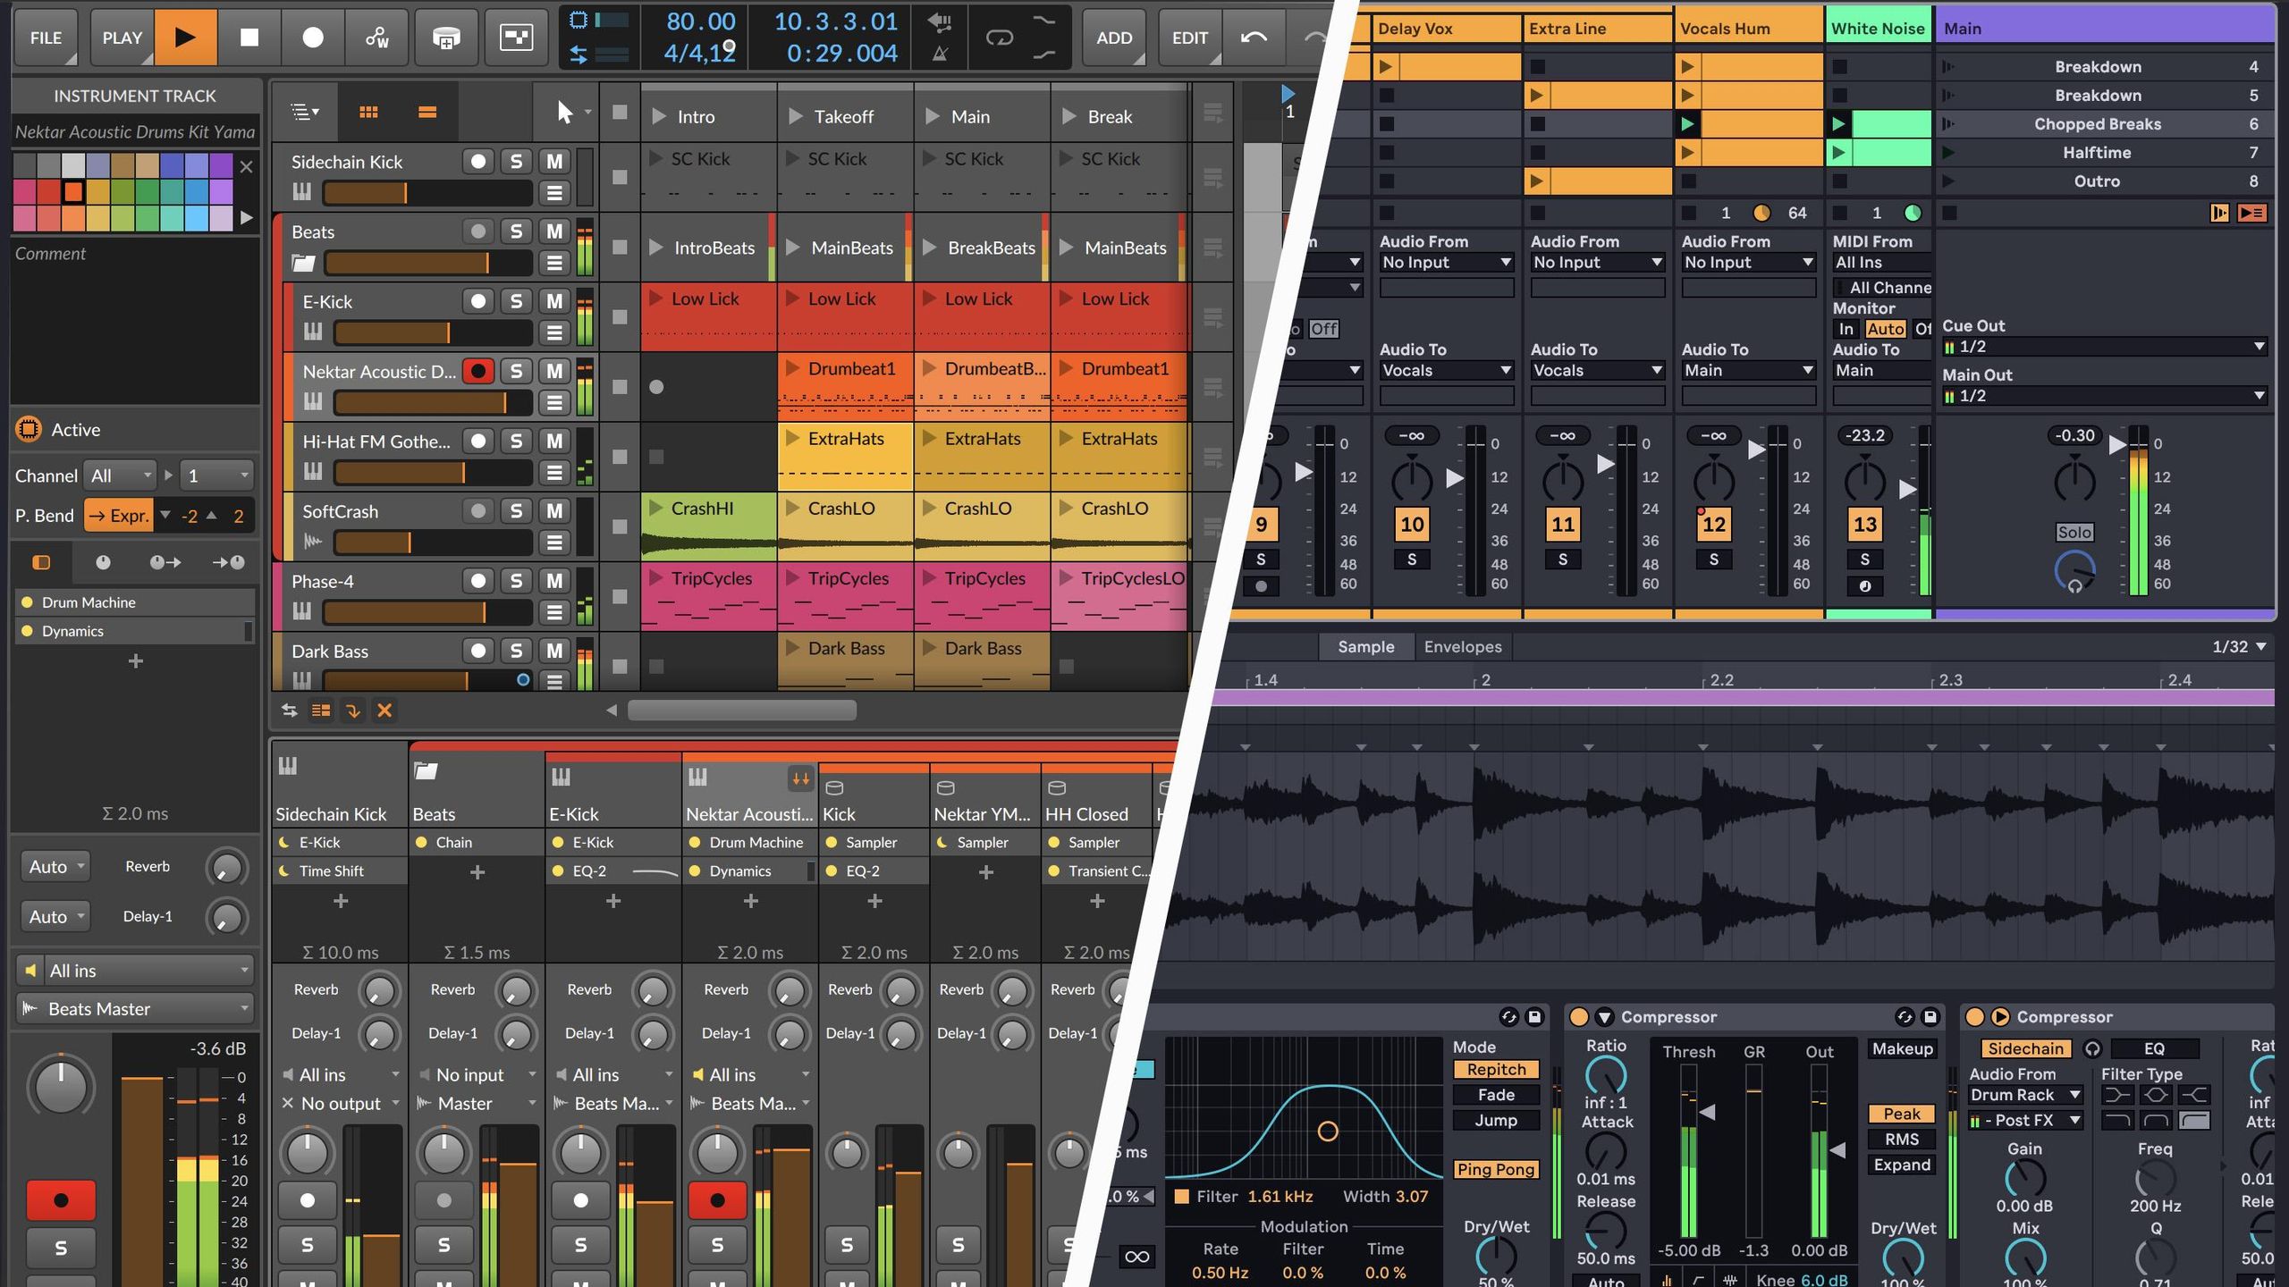
Task: Click the folder icon on the Beats track
Action: click(x=303, y=262)
